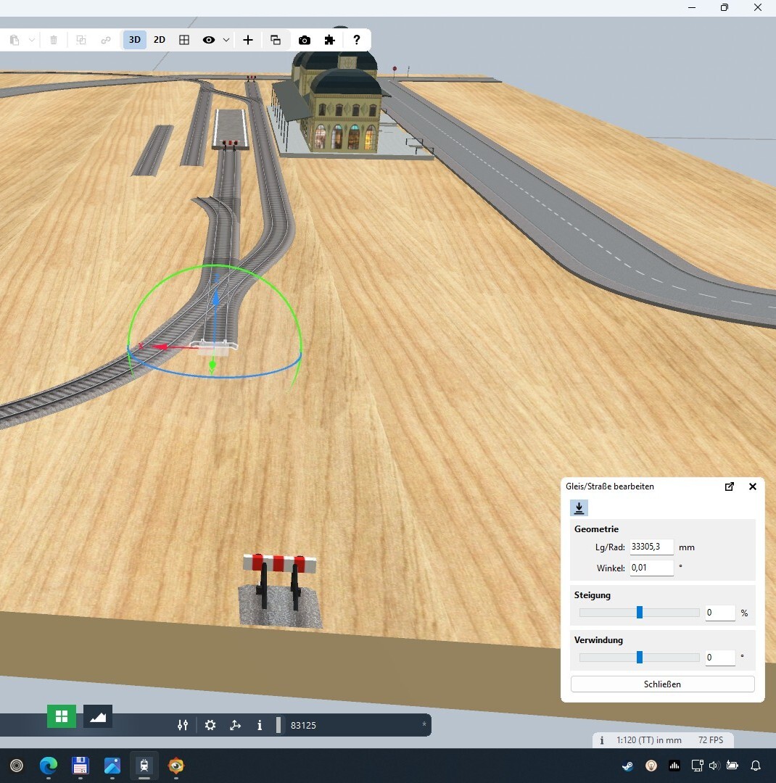Screen dimensions: 776x783
Task: Click the Lg/Rad length input field
Action: [651, 547]
